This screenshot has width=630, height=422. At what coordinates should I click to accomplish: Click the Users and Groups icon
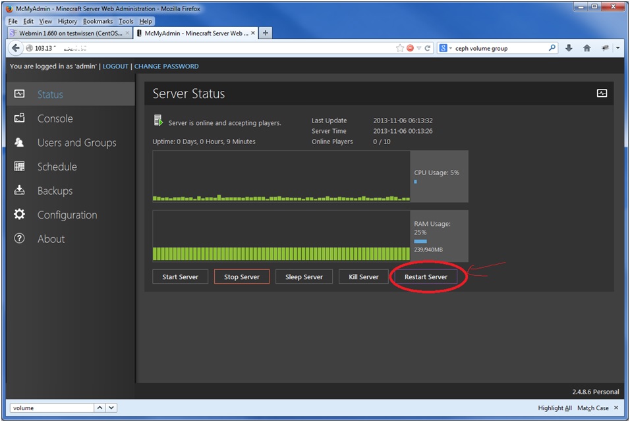coord(19,142)
